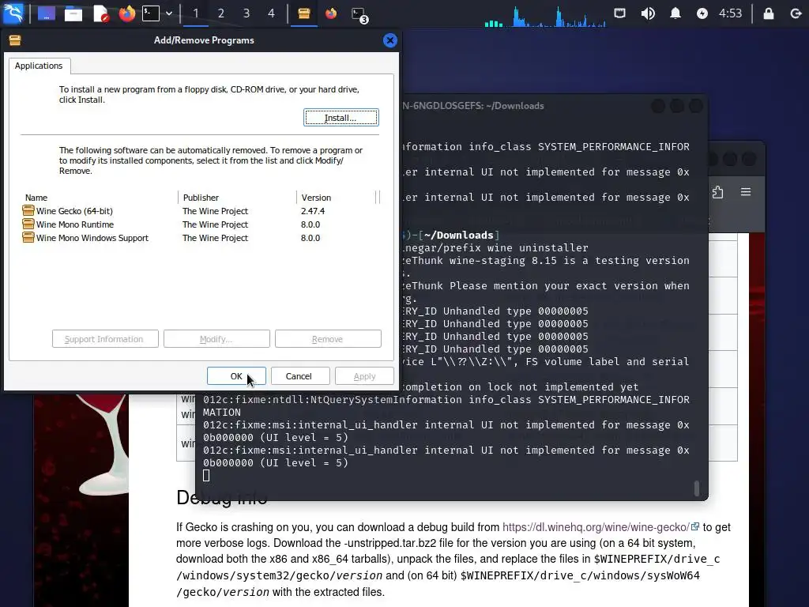This screenshot has width=809, height=607.
Task: Click the 4:53 clock
Action: 730,13
